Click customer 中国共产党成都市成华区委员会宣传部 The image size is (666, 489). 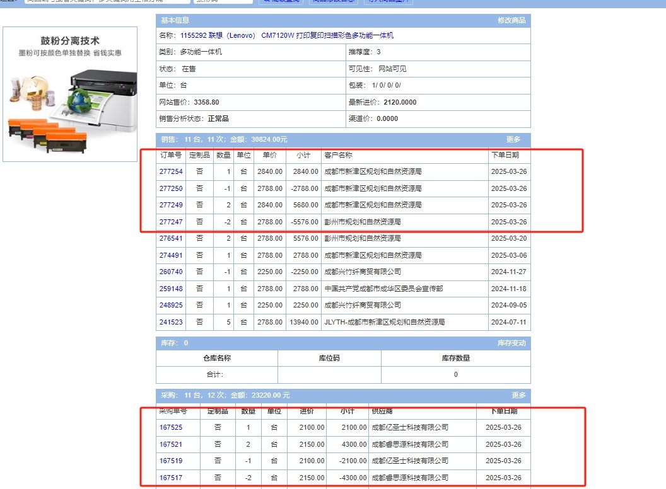pyautogui.click(x=383, y=289)
